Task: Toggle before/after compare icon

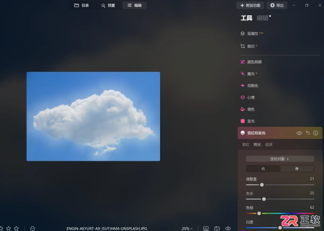Action: pyautogui.click(x=217, y=228)
